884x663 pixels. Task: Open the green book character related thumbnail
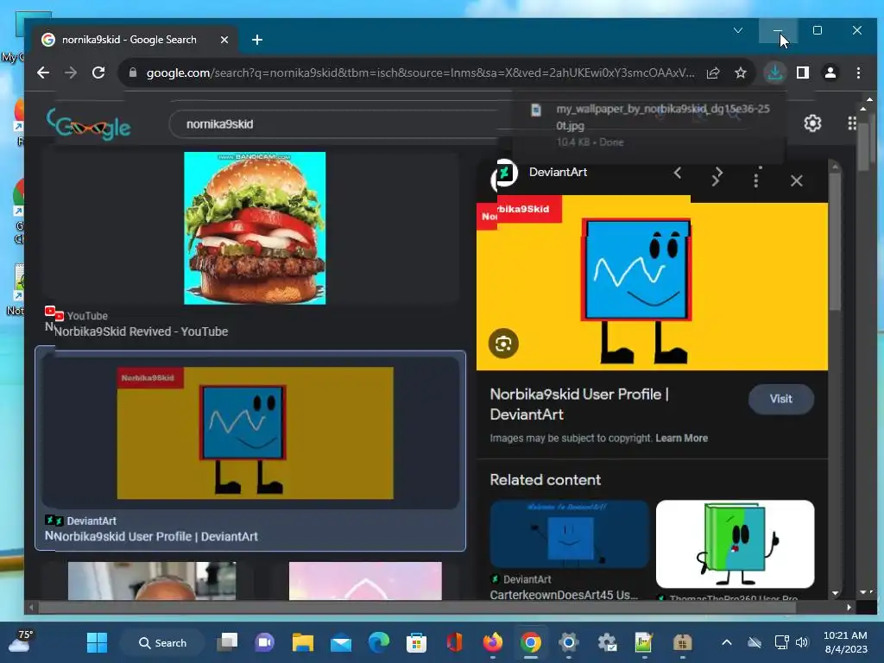tap(736, 544)
